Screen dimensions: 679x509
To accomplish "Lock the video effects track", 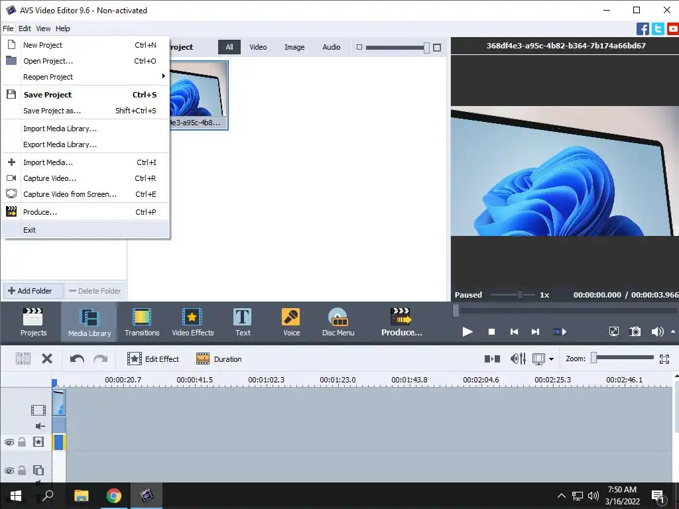I will pyautogui.click(x=22, y=441).
